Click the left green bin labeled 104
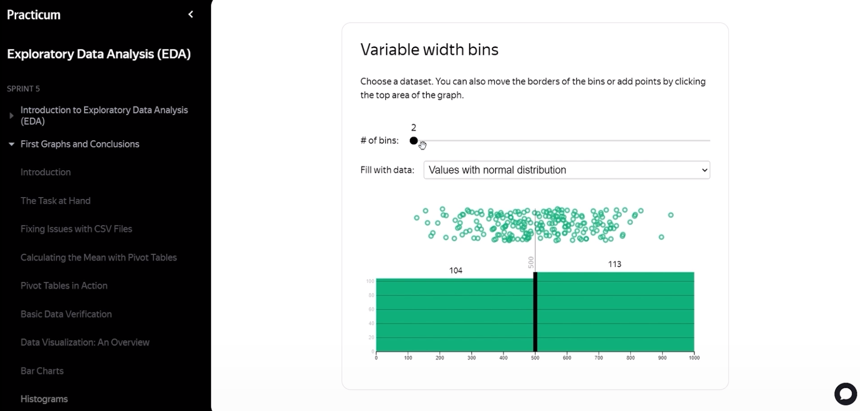Viewport: 860px width, 411px height. [x=455, y=315]
